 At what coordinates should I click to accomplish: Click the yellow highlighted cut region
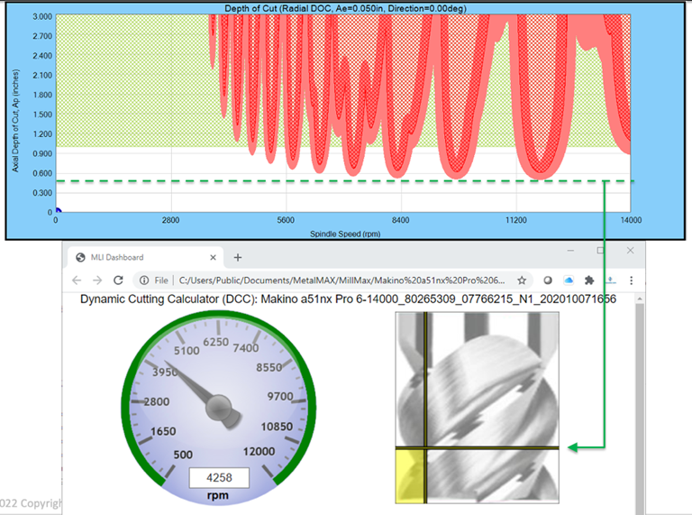pos(411,475)
